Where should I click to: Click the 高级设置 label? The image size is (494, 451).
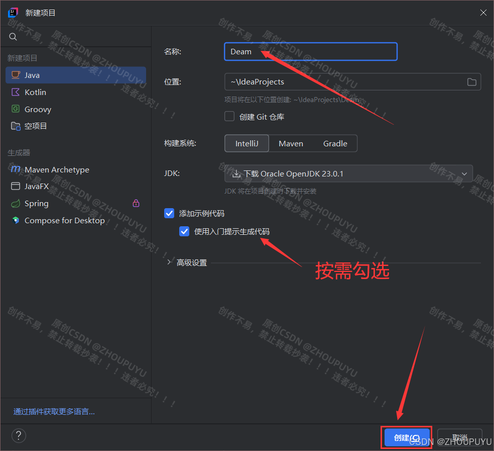192,262
